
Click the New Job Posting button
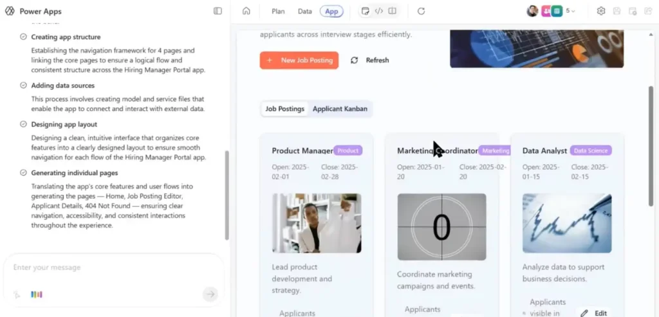coord(299,60)
